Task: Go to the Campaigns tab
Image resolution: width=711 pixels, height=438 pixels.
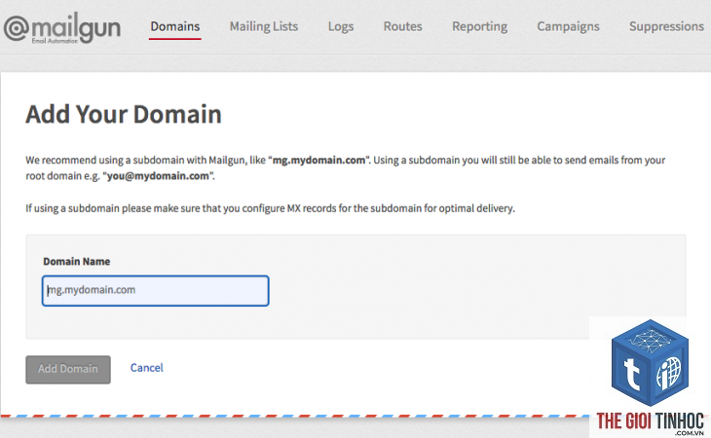Action: [x=568, y=26]
